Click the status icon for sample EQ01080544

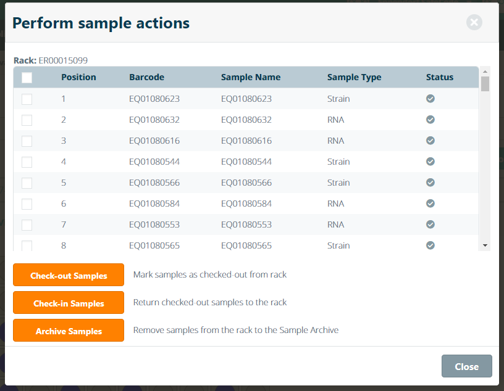tap(430, 162)
